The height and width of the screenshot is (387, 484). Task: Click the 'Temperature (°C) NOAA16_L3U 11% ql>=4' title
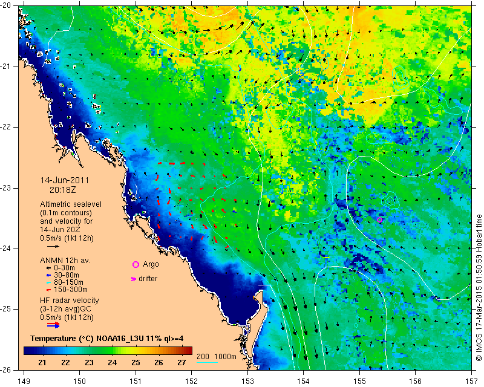(x=107, y=339)
